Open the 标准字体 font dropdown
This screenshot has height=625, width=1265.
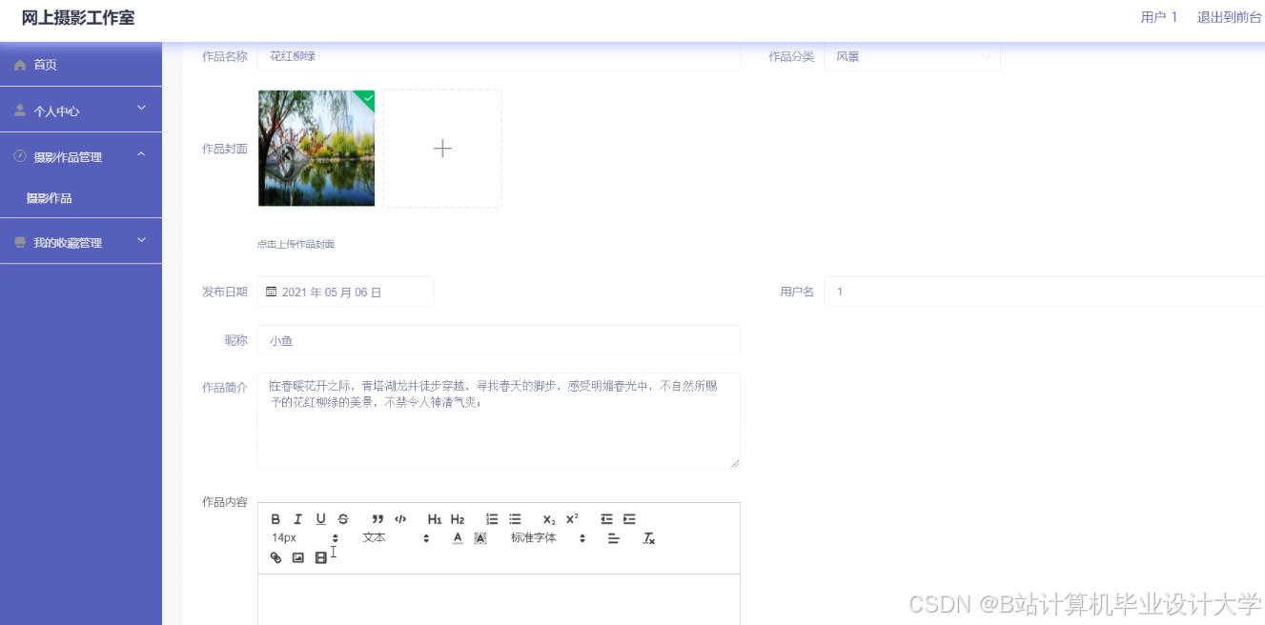coord(548,538)
